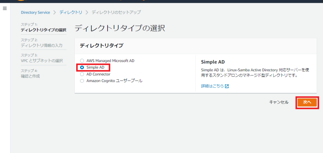
Task: Click the ディレクトリタイプ panel header
Action: point(102,46)
